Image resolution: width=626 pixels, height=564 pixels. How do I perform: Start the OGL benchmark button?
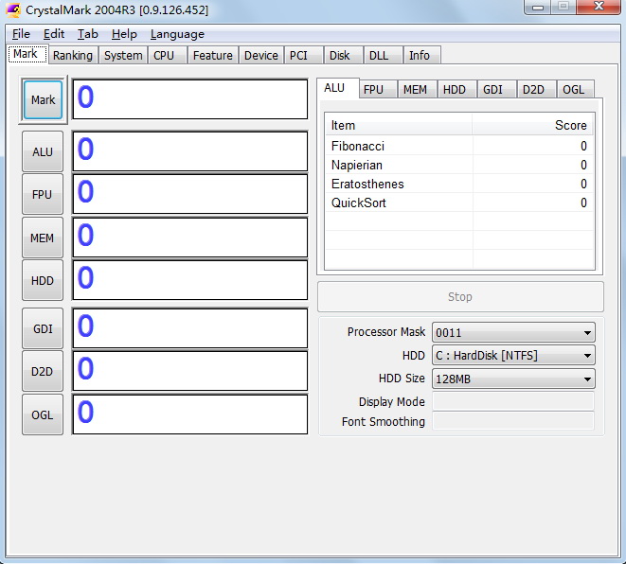(x=43, y=414)
